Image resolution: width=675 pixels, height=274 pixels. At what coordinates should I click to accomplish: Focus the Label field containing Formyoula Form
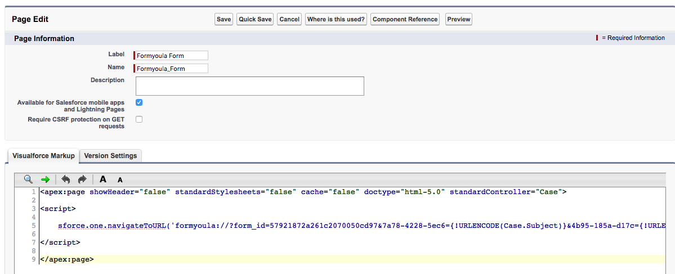tap(172, 55)
